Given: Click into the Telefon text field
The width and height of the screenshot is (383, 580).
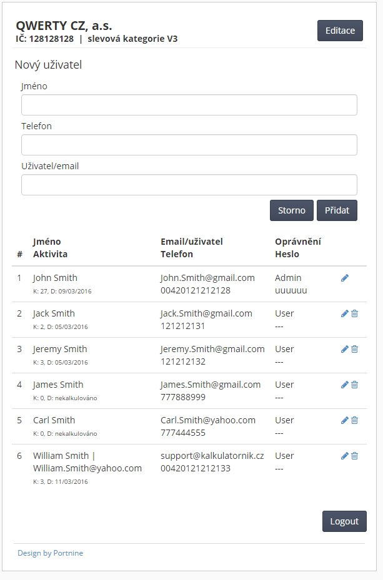Looking at the screenshot, I should click(189, 145).
